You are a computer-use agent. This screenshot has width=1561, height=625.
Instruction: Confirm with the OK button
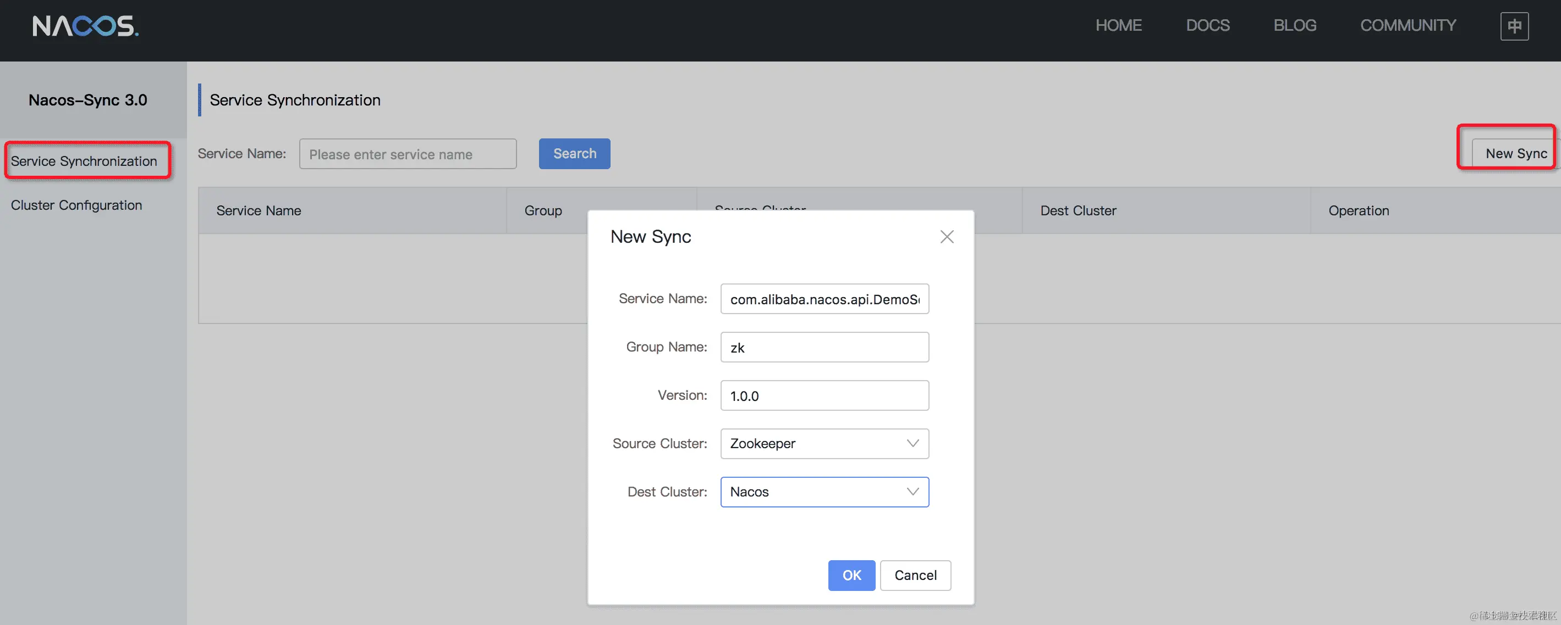coord(851,576)
